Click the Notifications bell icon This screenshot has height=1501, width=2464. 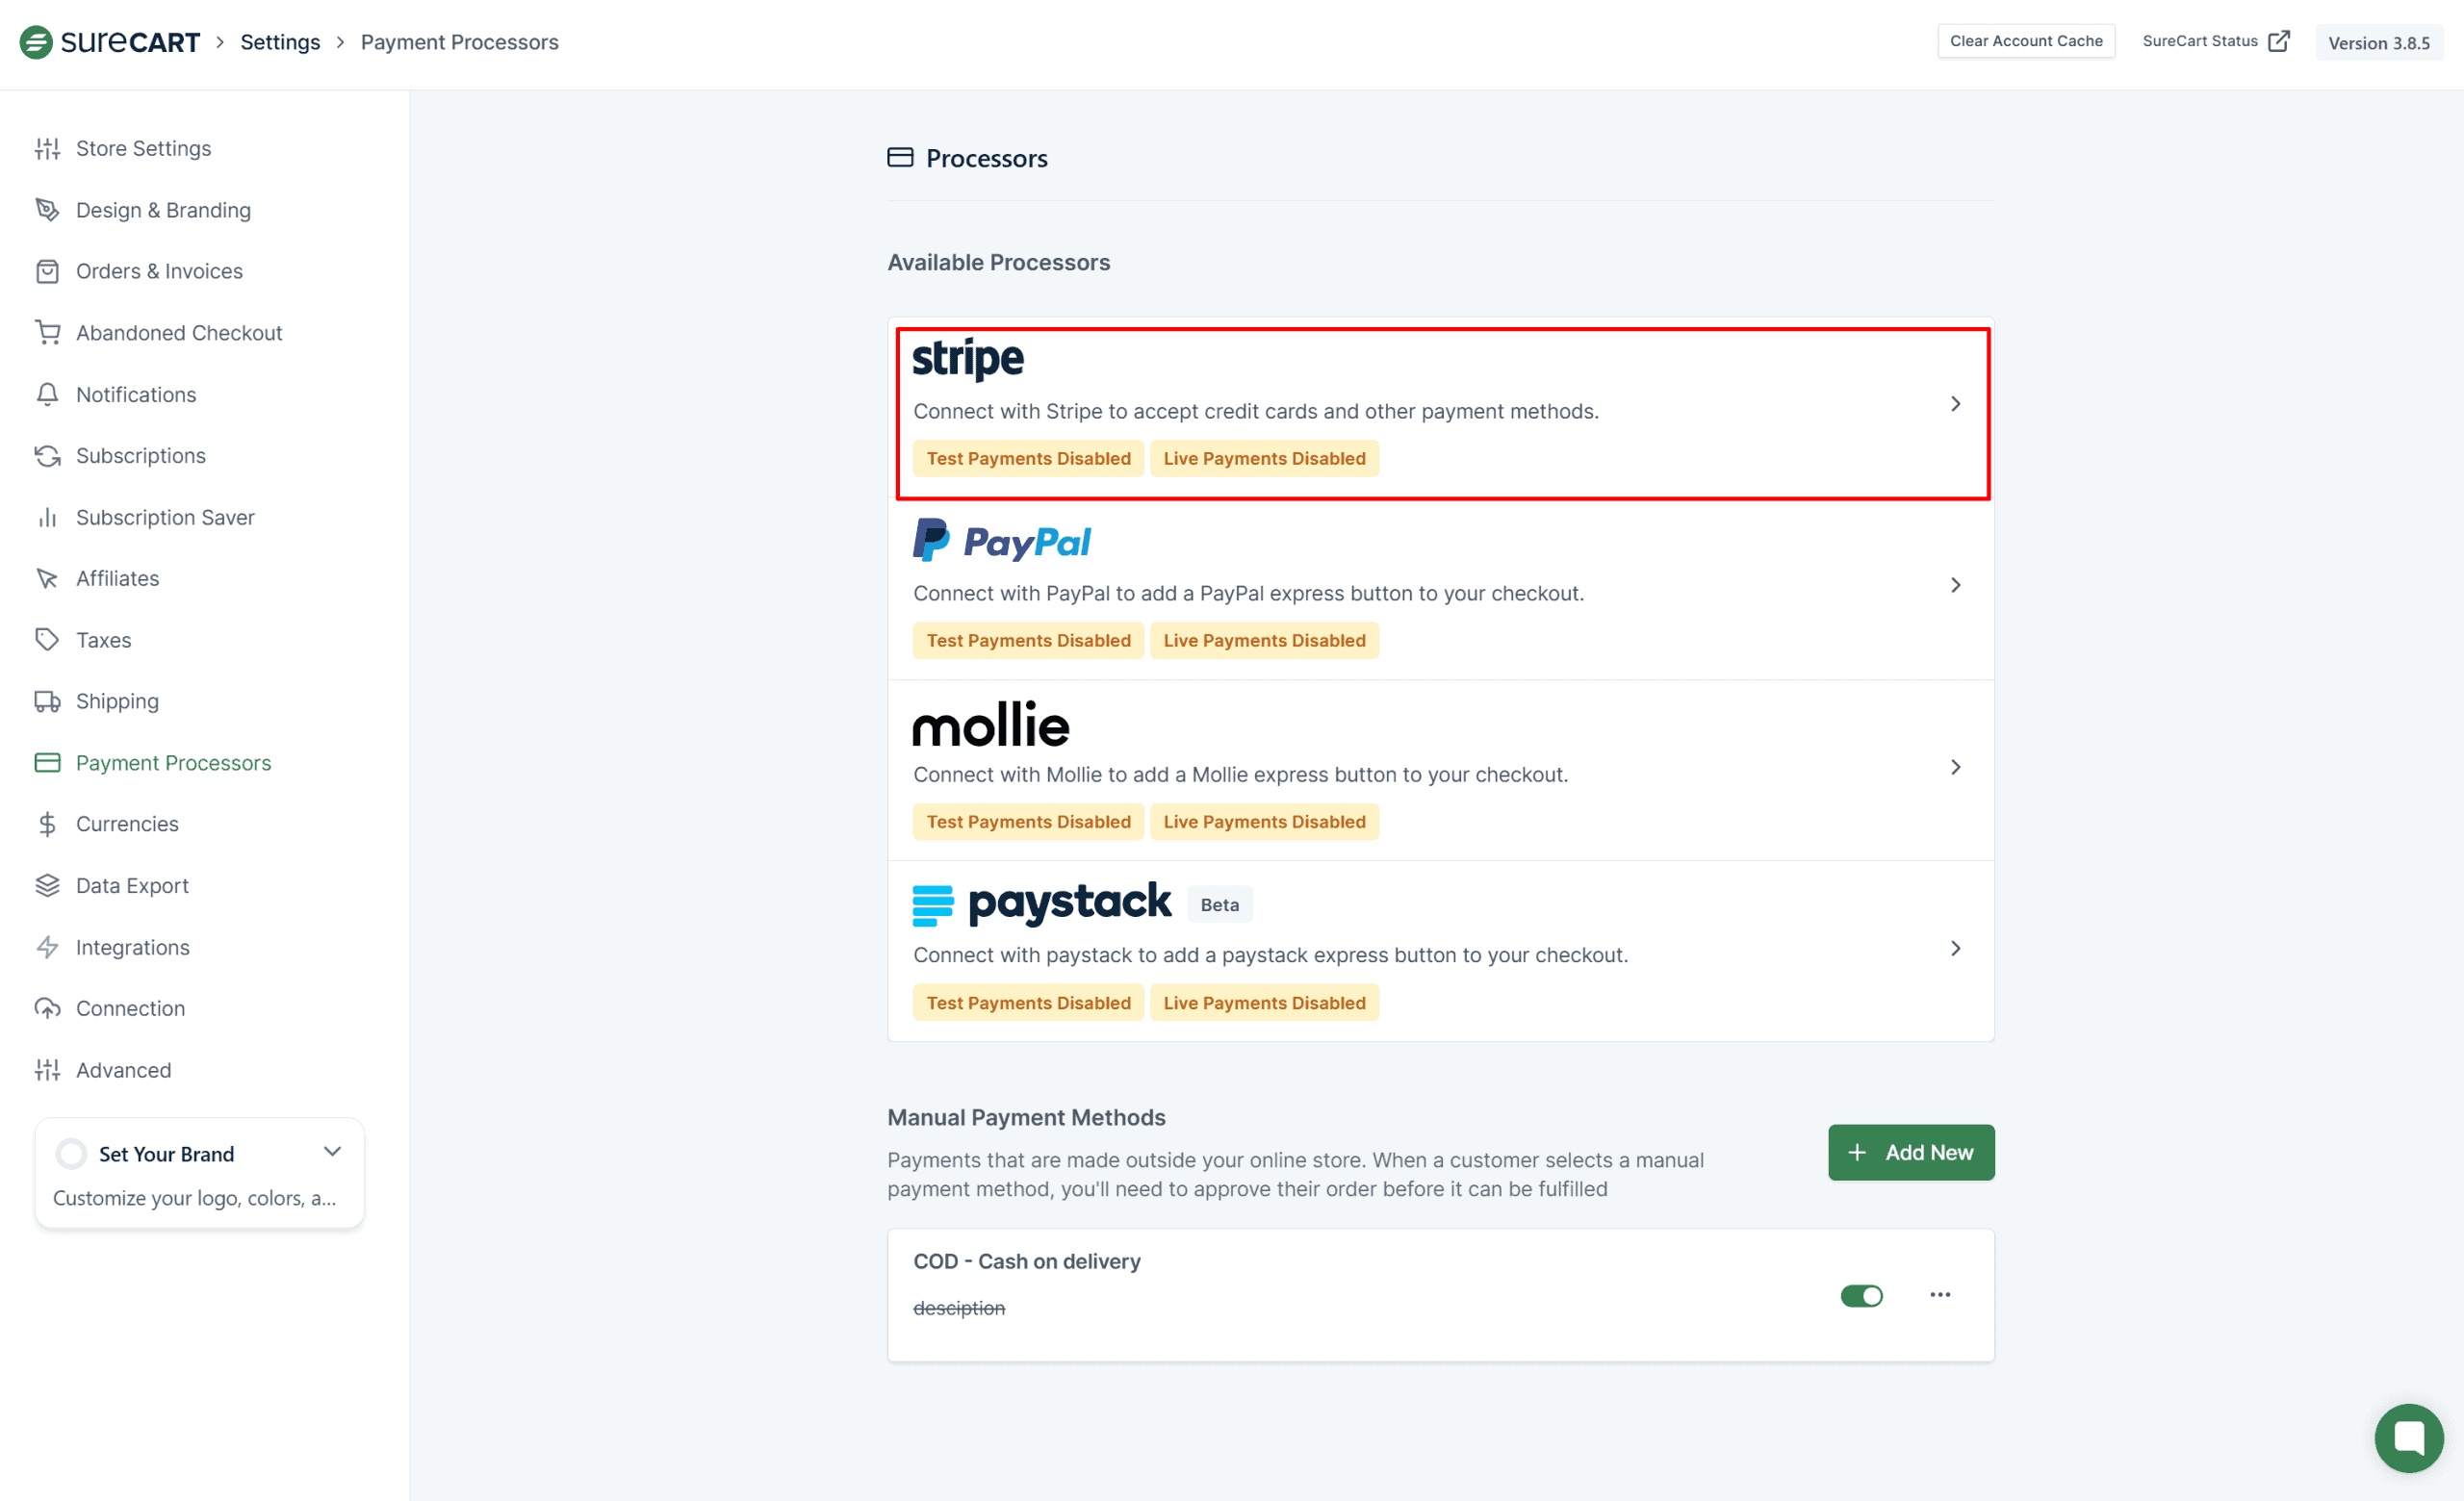point(47,394)
